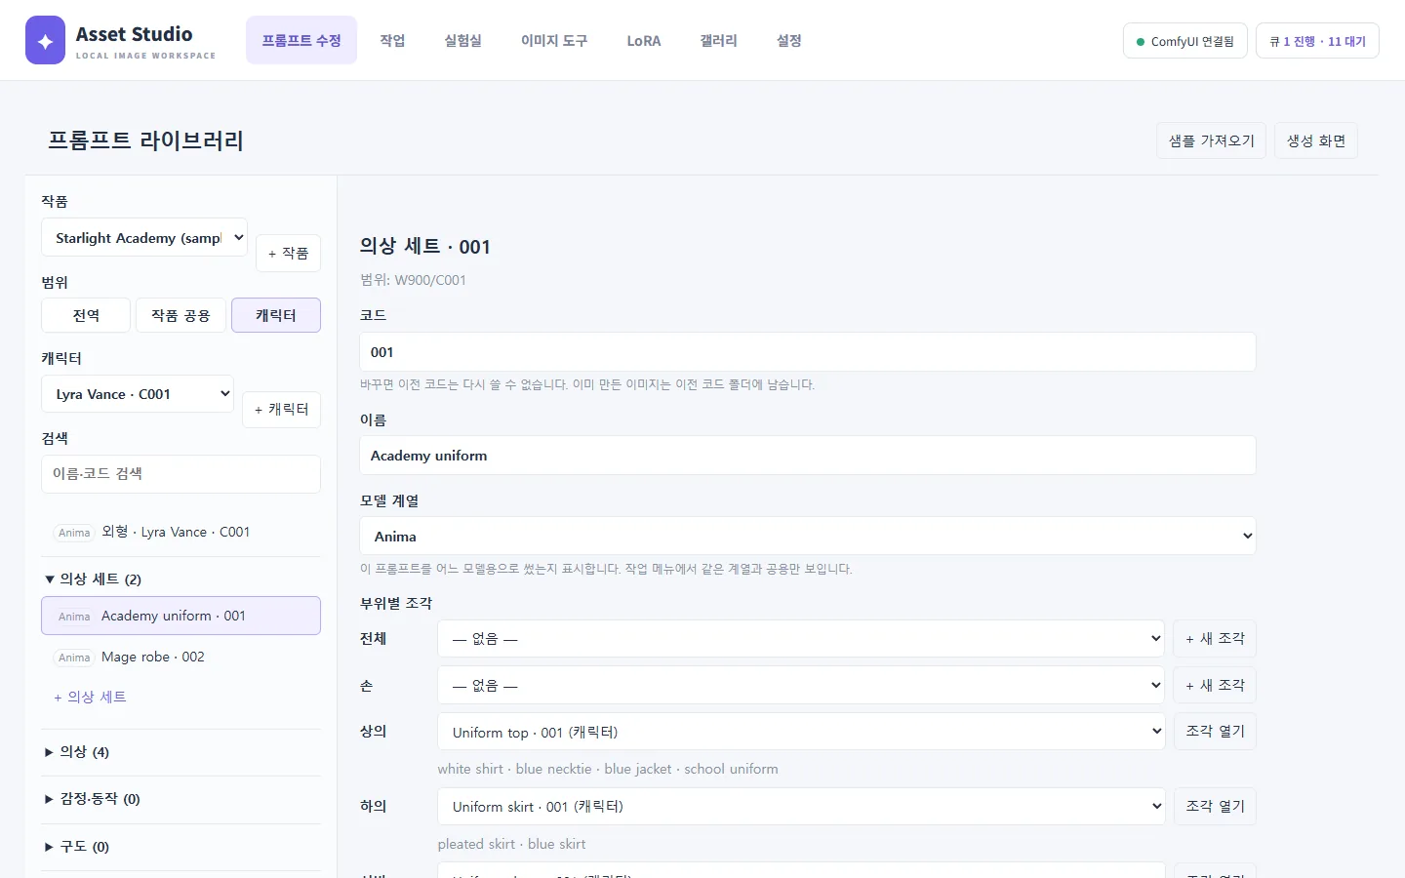Viewport: 1405px width, 878px height.
Task: Open the 작품 dropdown Starlight Academy
Action: pos(144,237)
